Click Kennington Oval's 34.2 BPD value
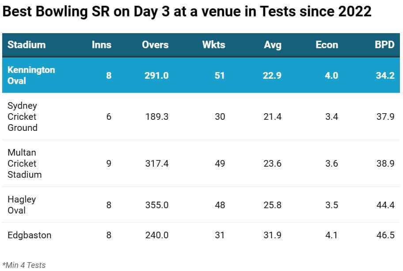 click(x=385, y=76)
